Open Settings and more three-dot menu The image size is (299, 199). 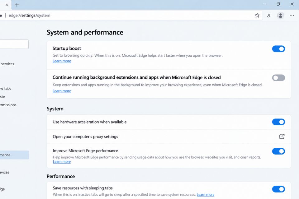point(292,16)
